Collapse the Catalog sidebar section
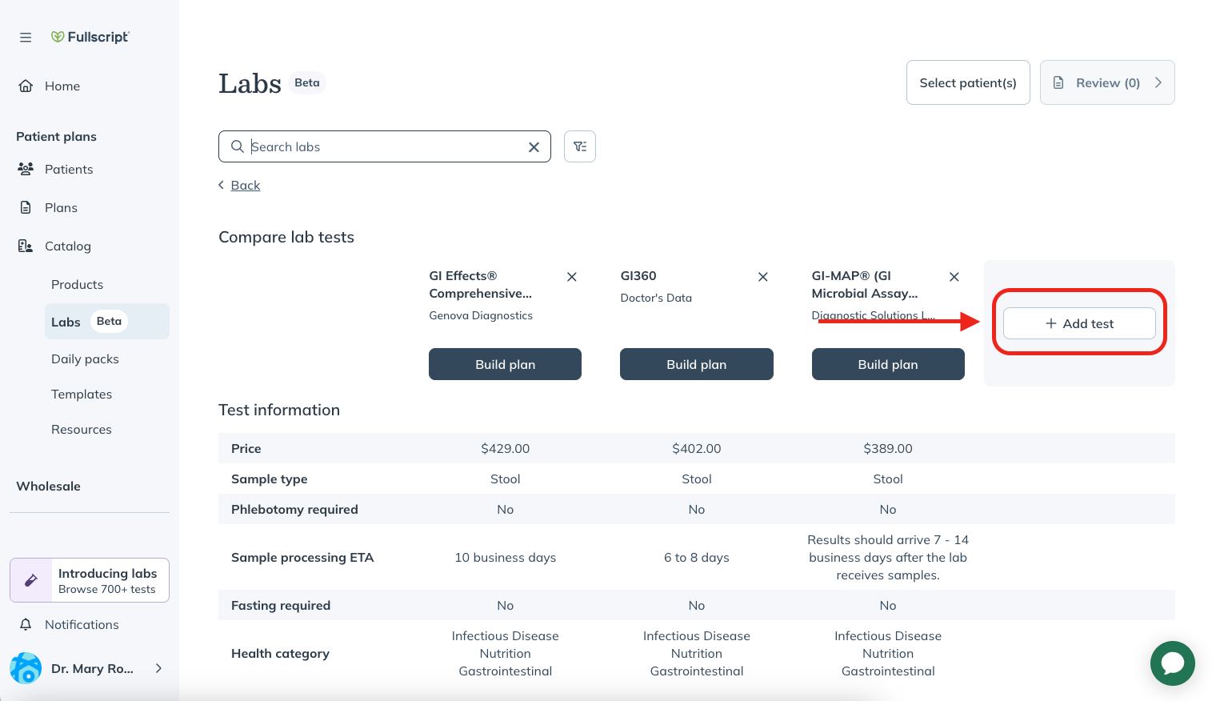This screenshot has height=701, width=1212. [67, 246]
